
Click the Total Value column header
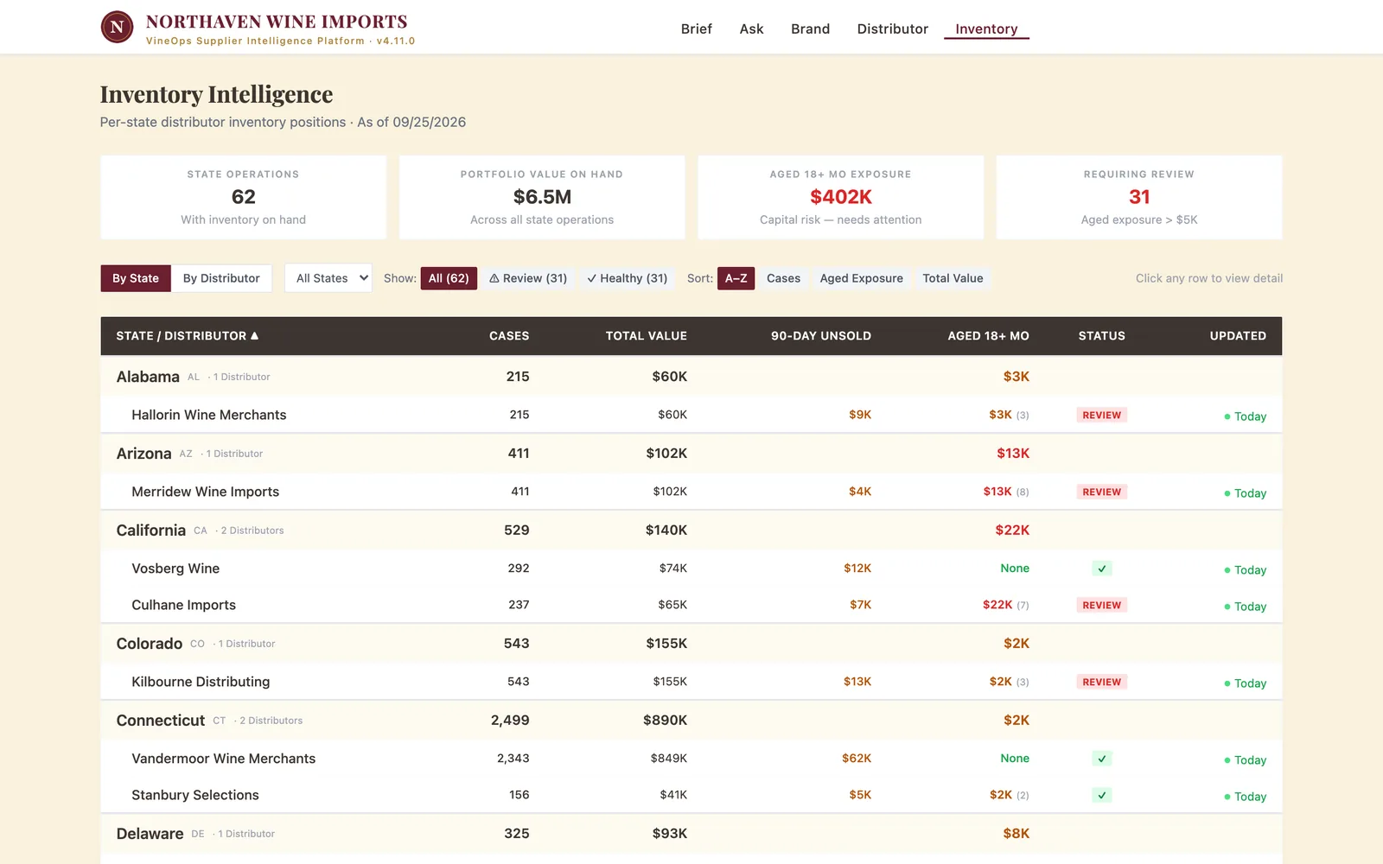coord(646,335)
